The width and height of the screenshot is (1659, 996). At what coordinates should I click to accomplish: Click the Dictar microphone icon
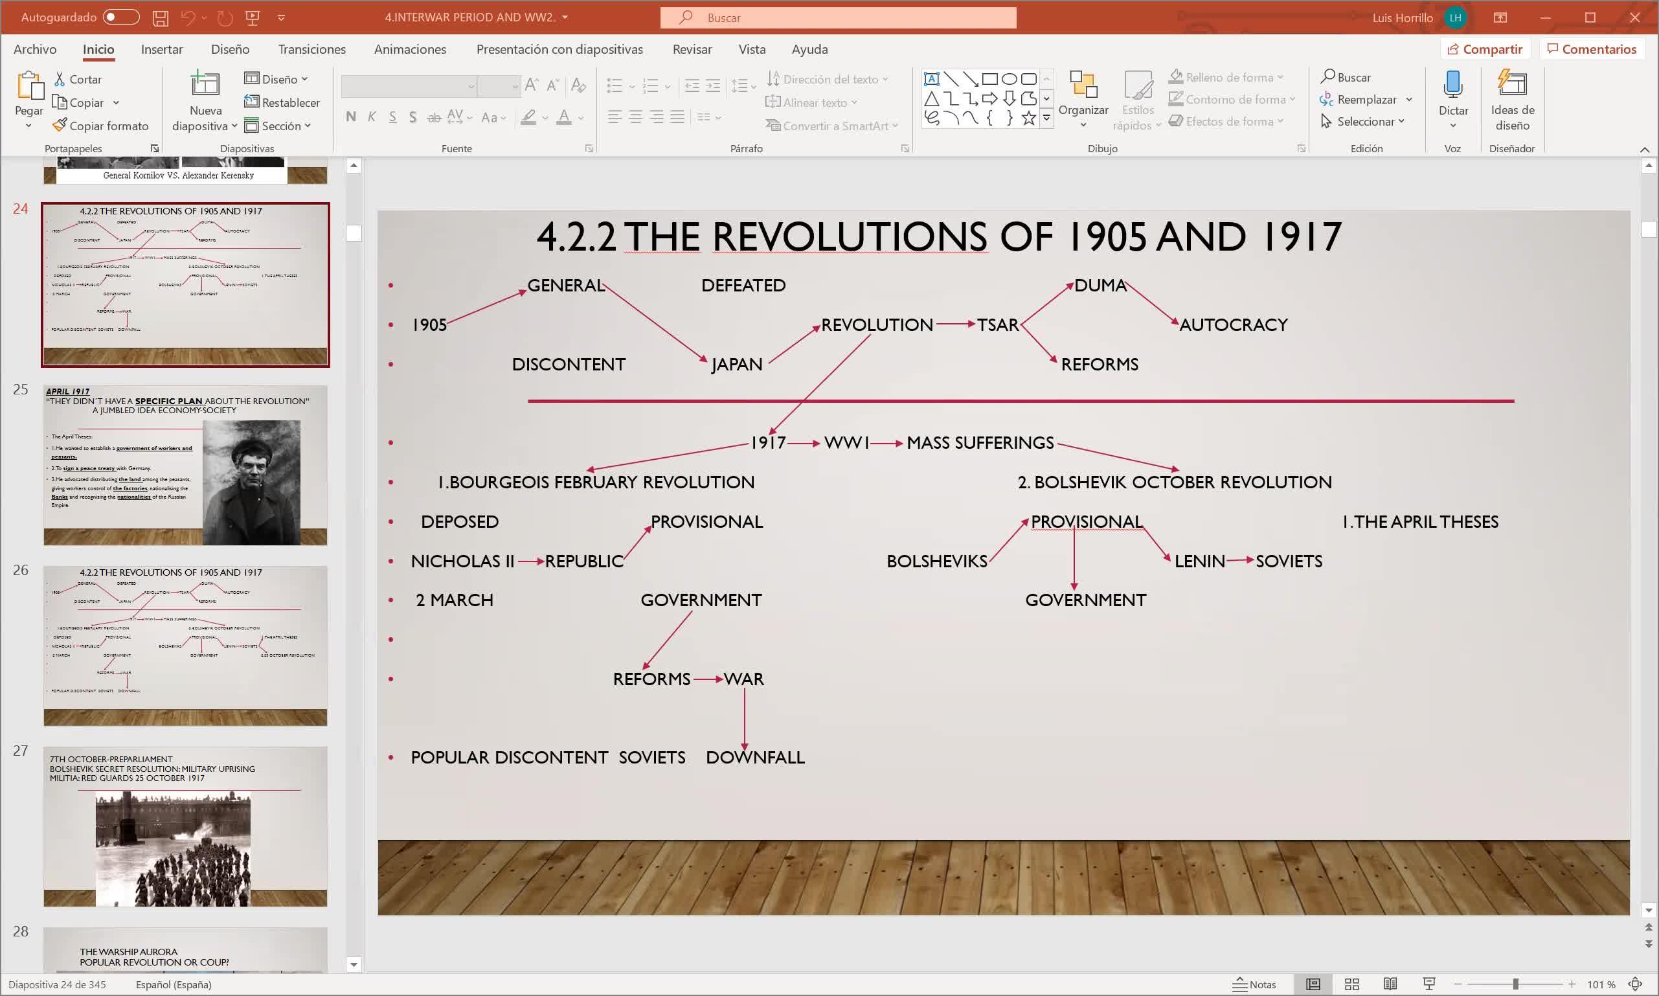(1453, 85)
